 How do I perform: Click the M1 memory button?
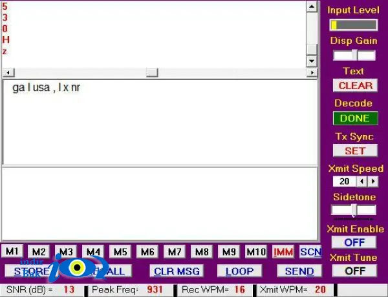pyautogui.click(x=12, y=251)
